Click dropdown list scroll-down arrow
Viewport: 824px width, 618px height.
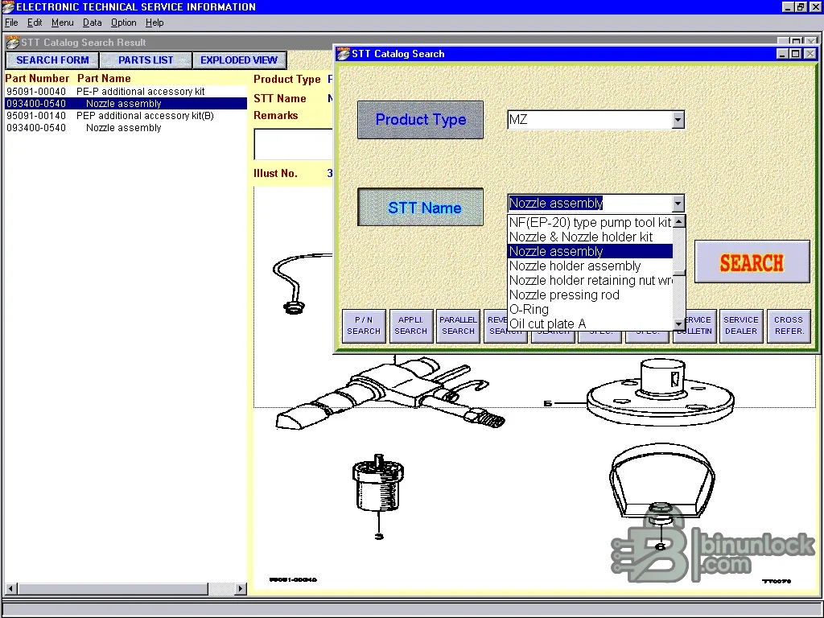pyautogui.click(x=679, y=324)
